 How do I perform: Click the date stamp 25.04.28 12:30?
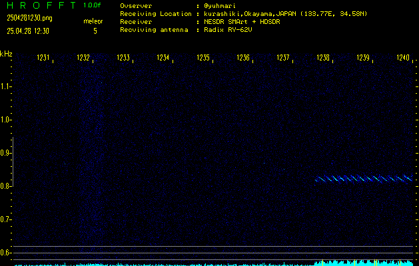tap(28, 31)
